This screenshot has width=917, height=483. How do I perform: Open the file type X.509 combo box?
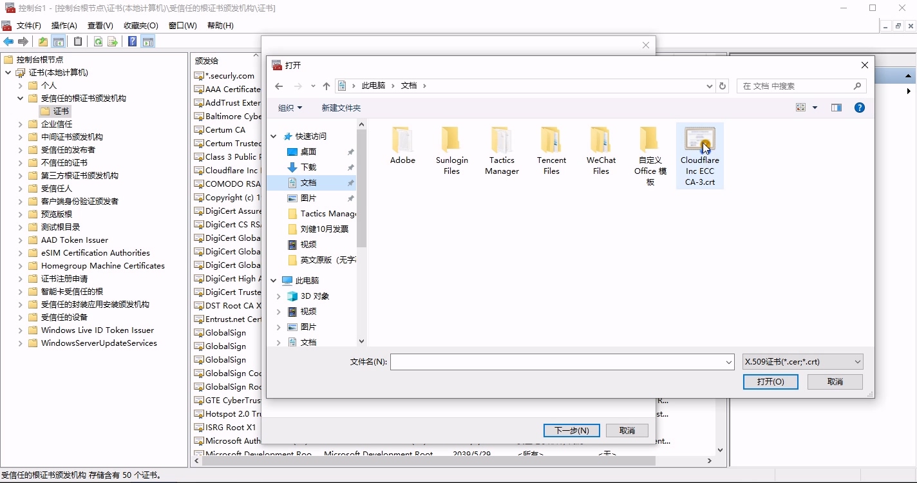point(802,362)
